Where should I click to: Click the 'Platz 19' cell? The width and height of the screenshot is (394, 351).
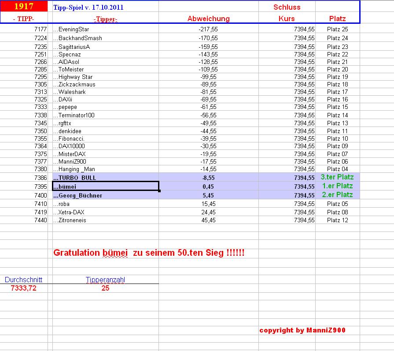tap(338, 77)
